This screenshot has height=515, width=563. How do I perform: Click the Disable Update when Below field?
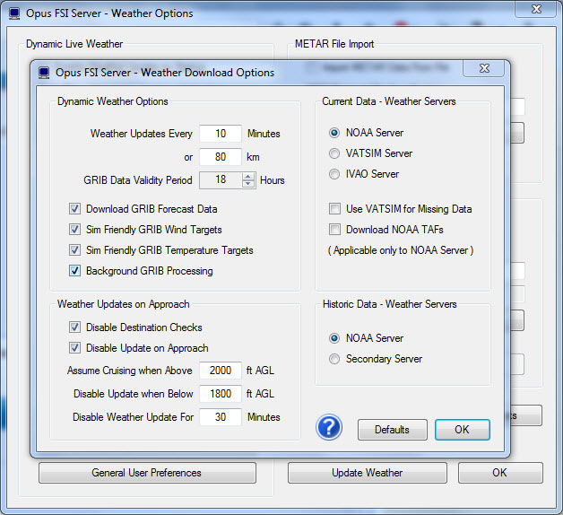[221, 394]
